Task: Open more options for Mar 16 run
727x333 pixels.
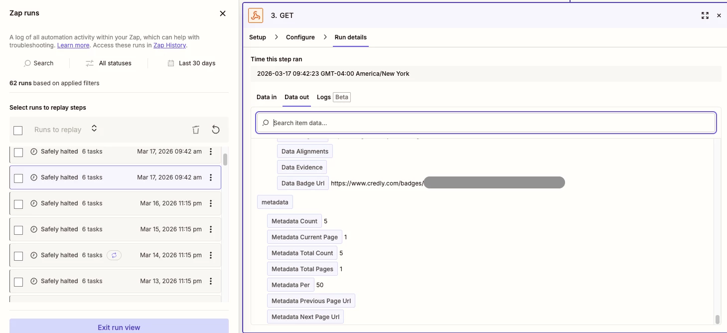Action: [x=211, y=203]
